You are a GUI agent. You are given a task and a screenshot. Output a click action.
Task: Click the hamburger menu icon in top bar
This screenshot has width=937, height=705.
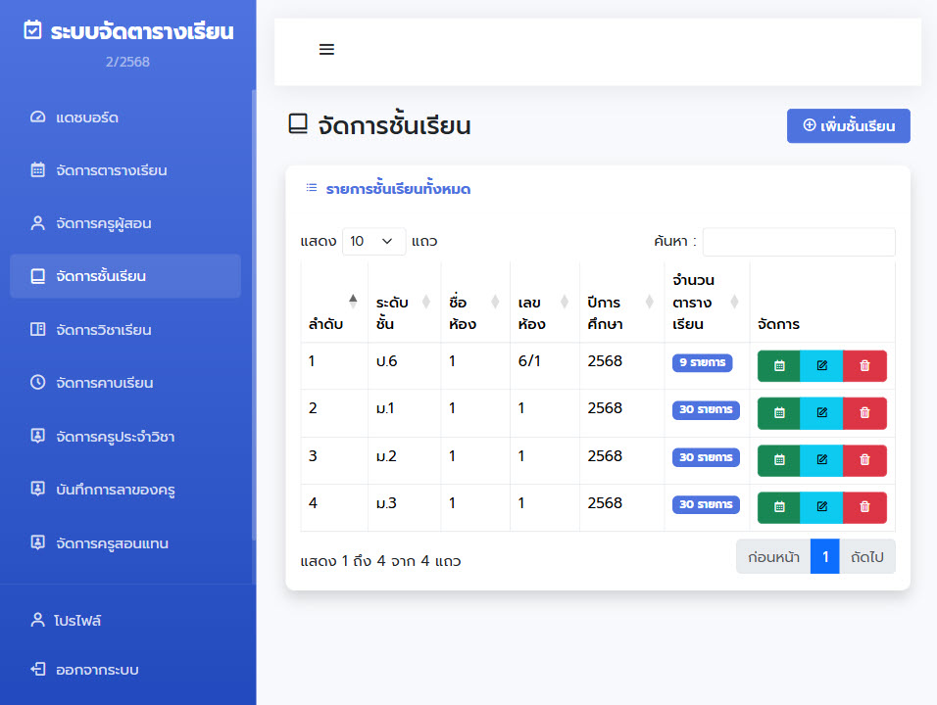[x=326, y=50]
